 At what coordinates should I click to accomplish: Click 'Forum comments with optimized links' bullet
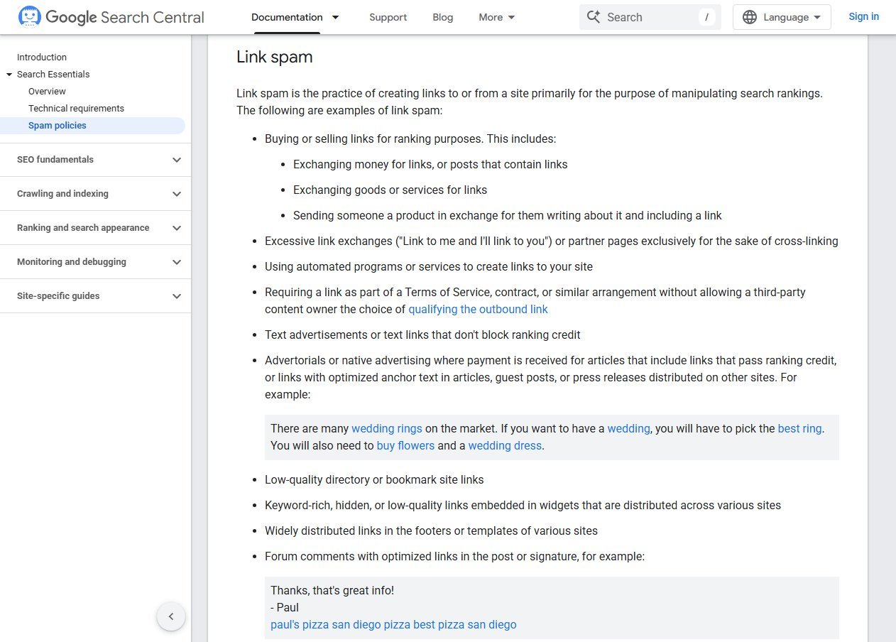tap(454, 557)
